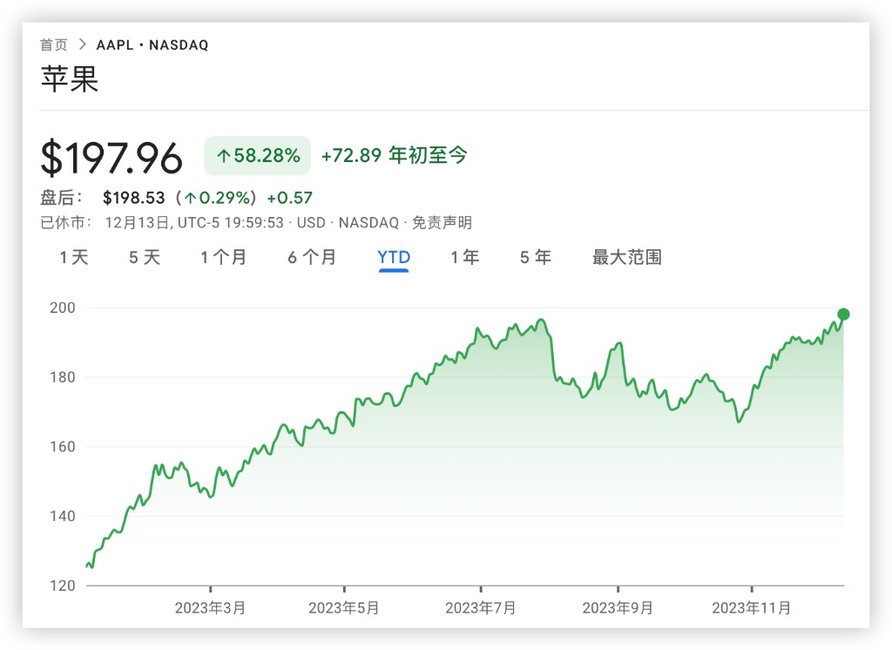The height and width of the screenshot is (650, 892).
Task: Click the 盘后 $198.53 after-hours price
Action: (133, 198)
